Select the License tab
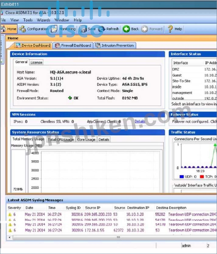This screenshot has width=217, height=254. [36, 62]
